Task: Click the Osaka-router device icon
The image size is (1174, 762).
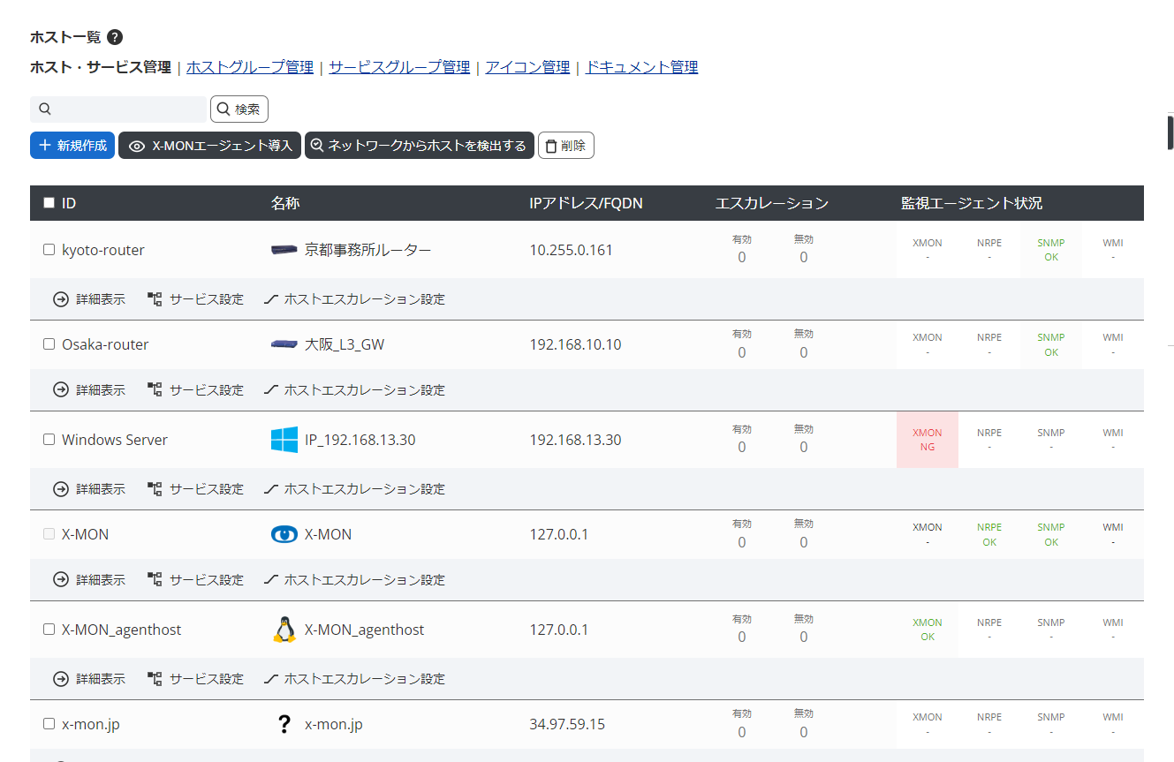Action: click(x=284, y=344)
